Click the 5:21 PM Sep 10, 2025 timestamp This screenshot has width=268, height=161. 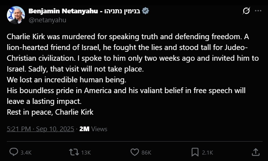click(x=40, y=129)
